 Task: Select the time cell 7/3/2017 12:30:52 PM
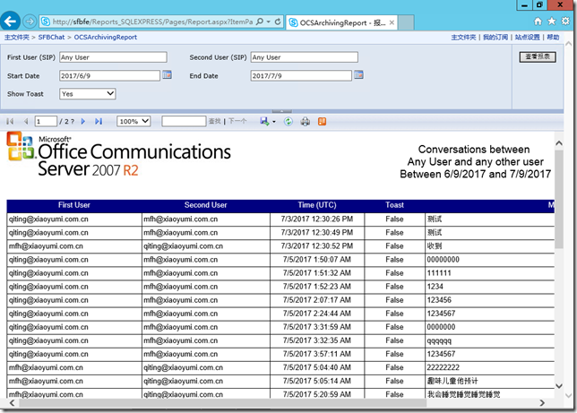point(317,245)
